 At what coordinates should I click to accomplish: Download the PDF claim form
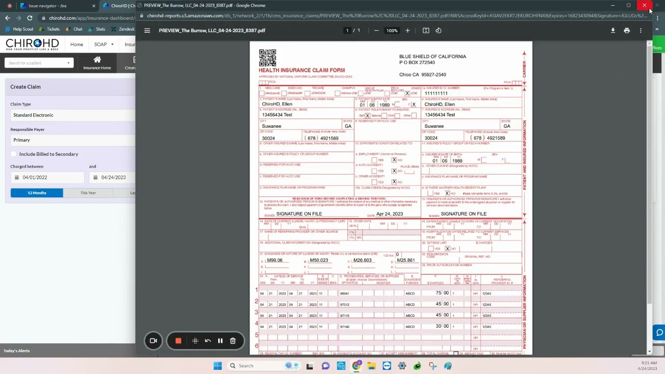click(x=613, y=31)
